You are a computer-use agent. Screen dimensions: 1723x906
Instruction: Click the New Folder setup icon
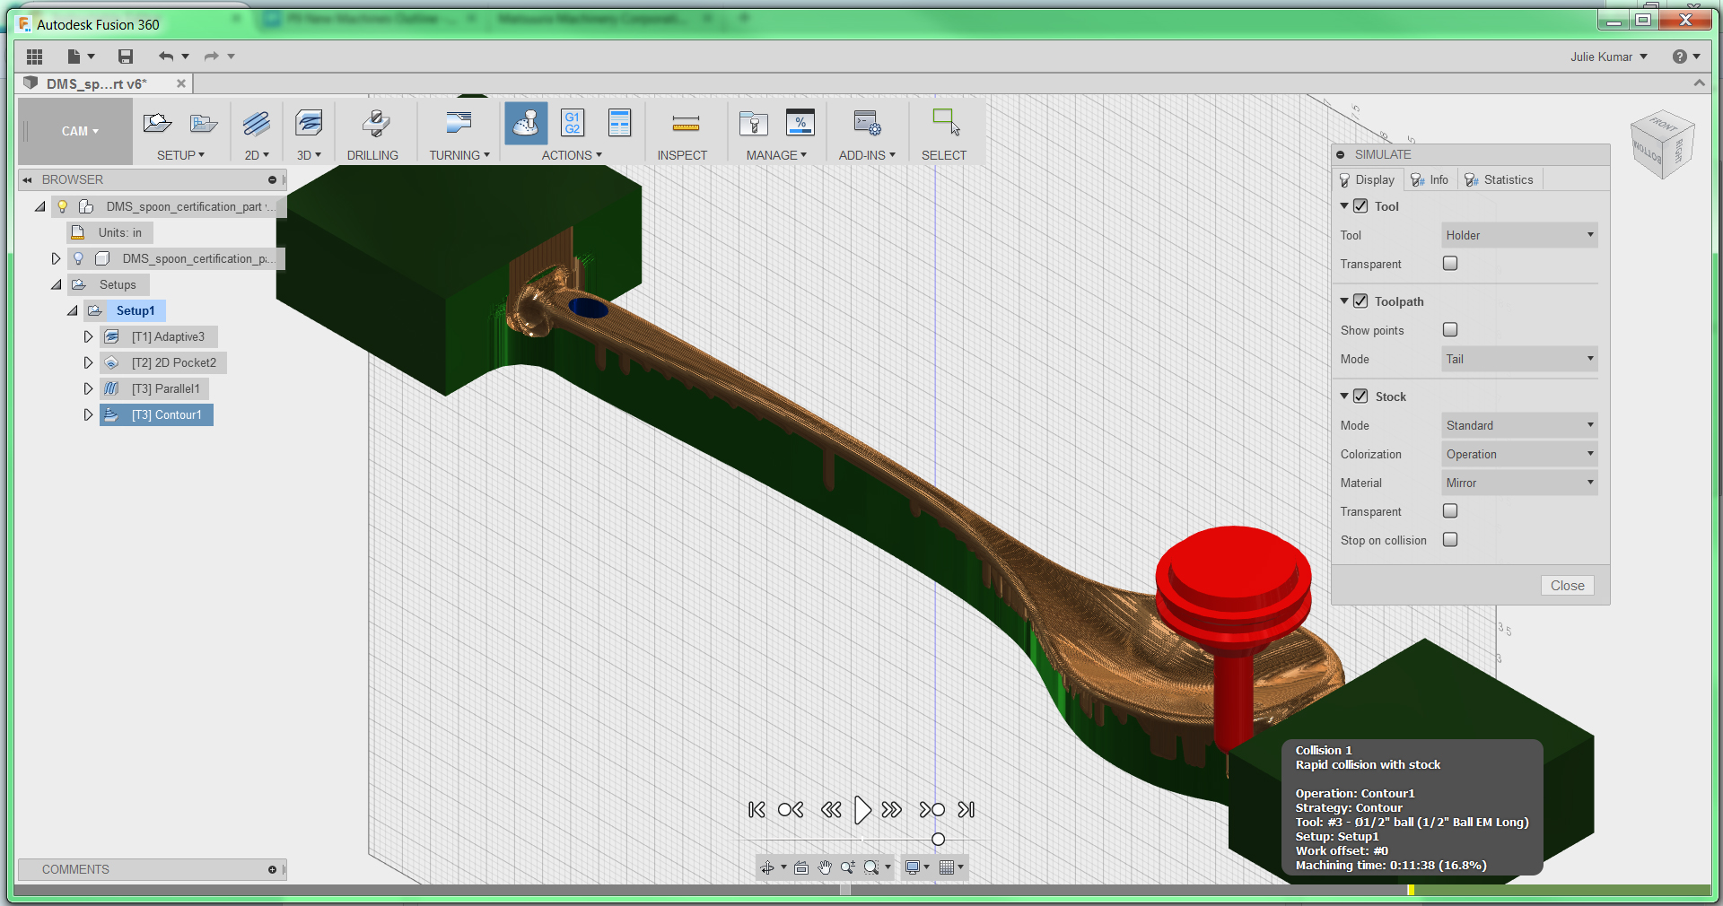point(204,123)
